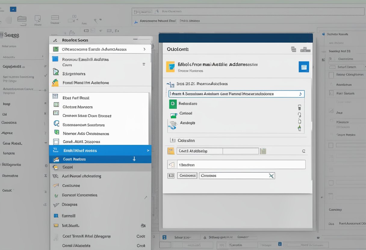366x250 pixels.
Task: Toggle the checkbox next to Rort Soroars
Action: [x=331, y=93]
